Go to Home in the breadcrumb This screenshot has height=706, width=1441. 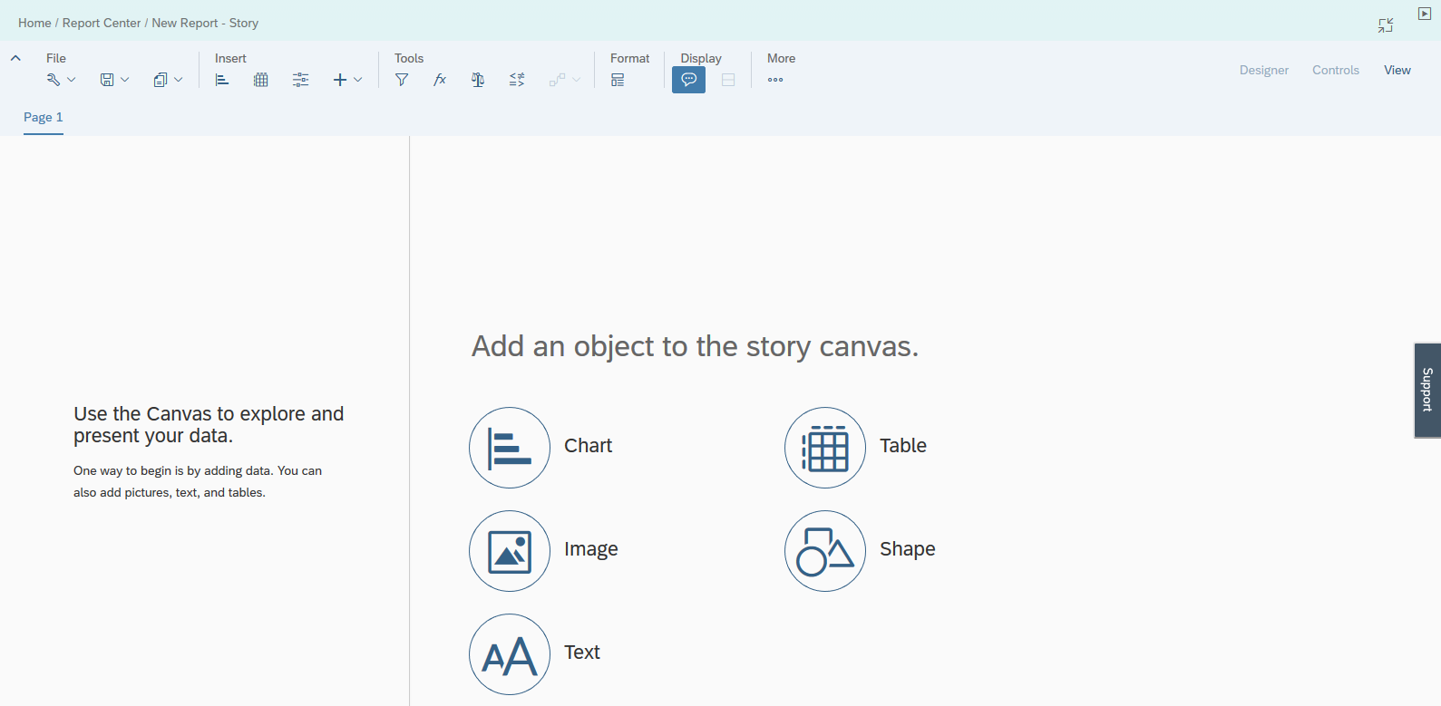34,23
